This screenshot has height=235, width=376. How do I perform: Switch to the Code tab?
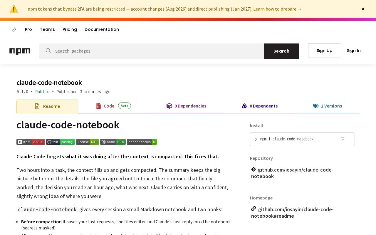[x=113, y=106]
